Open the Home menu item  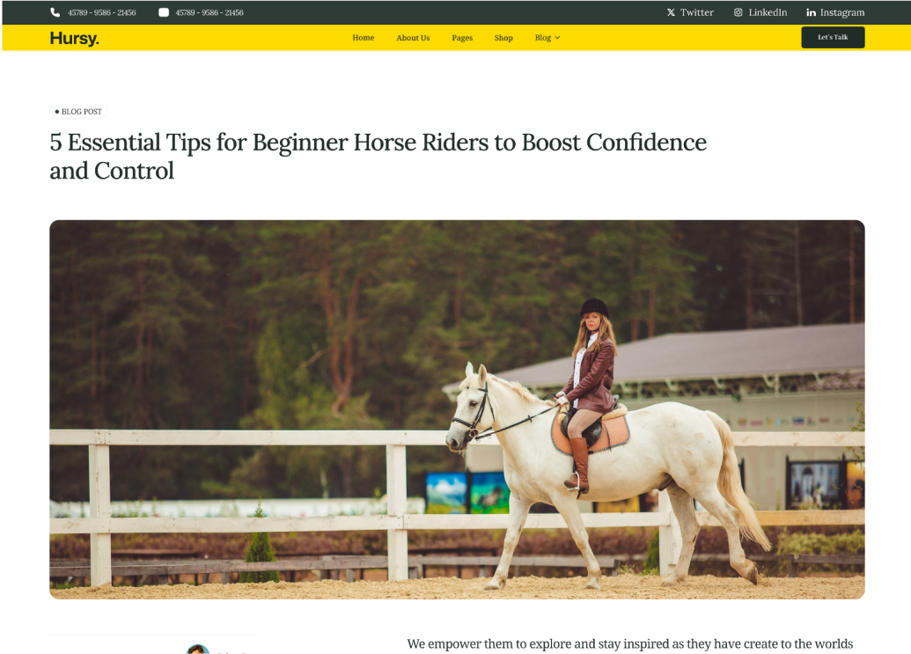click(x=364, y=38)
